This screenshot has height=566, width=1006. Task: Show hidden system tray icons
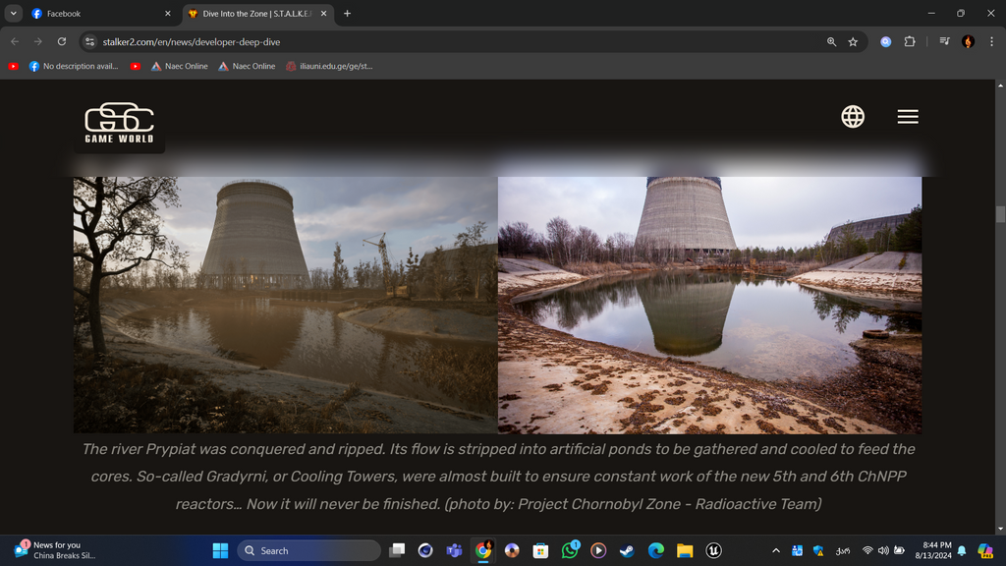coord(776,550)
